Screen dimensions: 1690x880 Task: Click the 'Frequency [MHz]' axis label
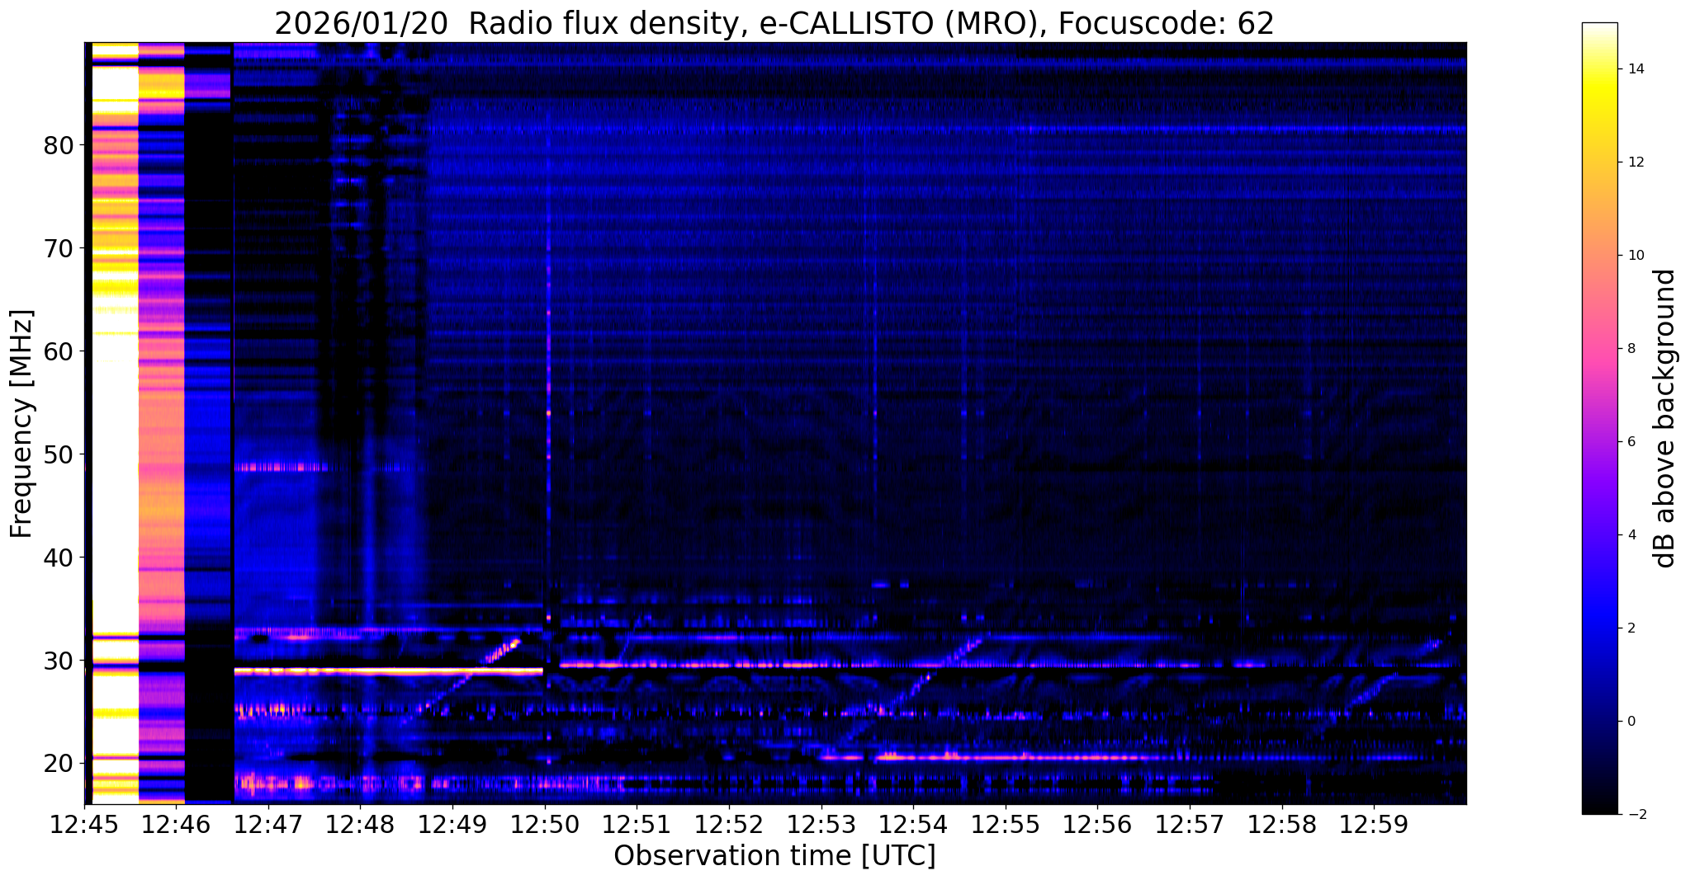(x=21, y=424)
